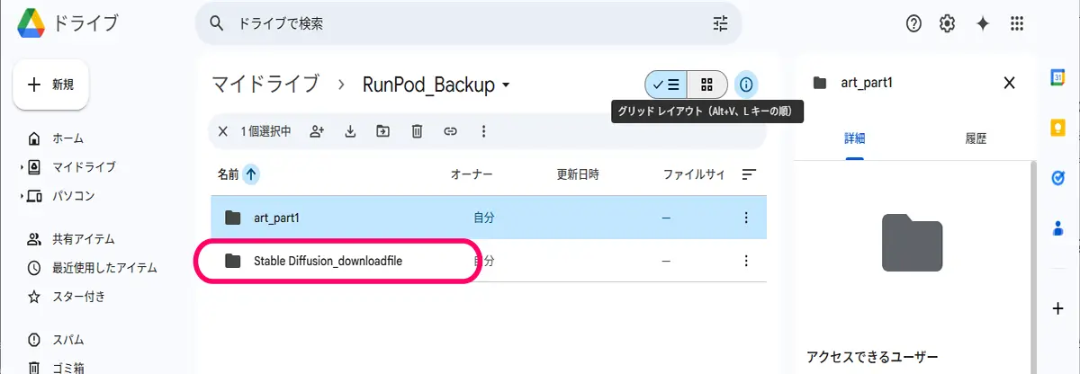Switch to the 履歴 tab
1080x374 pixels.
(x=976, y=139)
